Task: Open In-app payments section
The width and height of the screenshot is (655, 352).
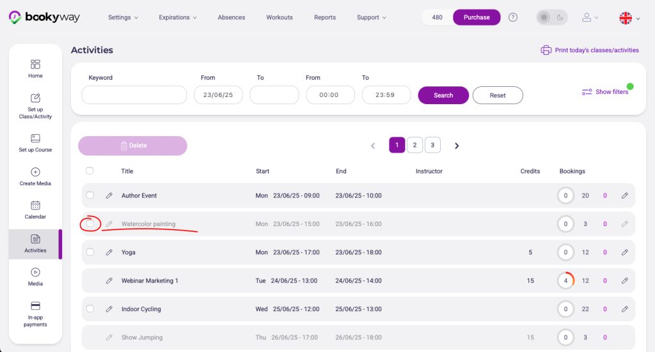Action: tap(35, 314)
